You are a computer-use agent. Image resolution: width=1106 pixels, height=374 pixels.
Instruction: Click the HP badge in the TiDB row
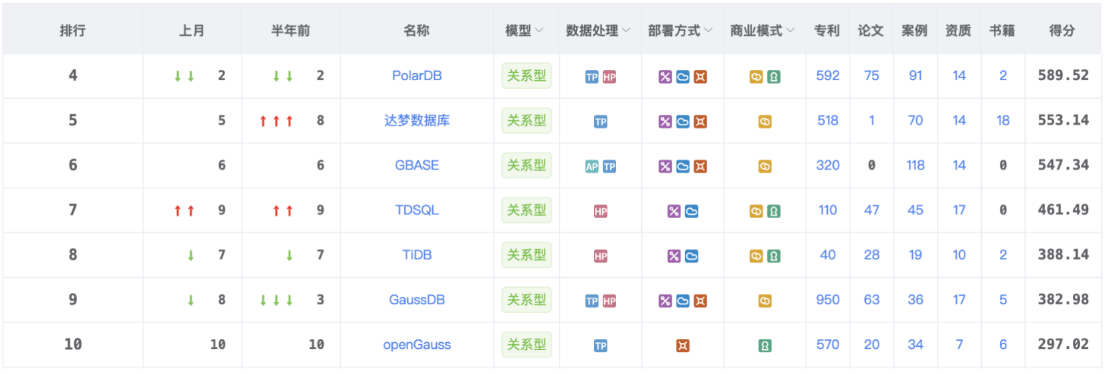(x=601, y=256)
